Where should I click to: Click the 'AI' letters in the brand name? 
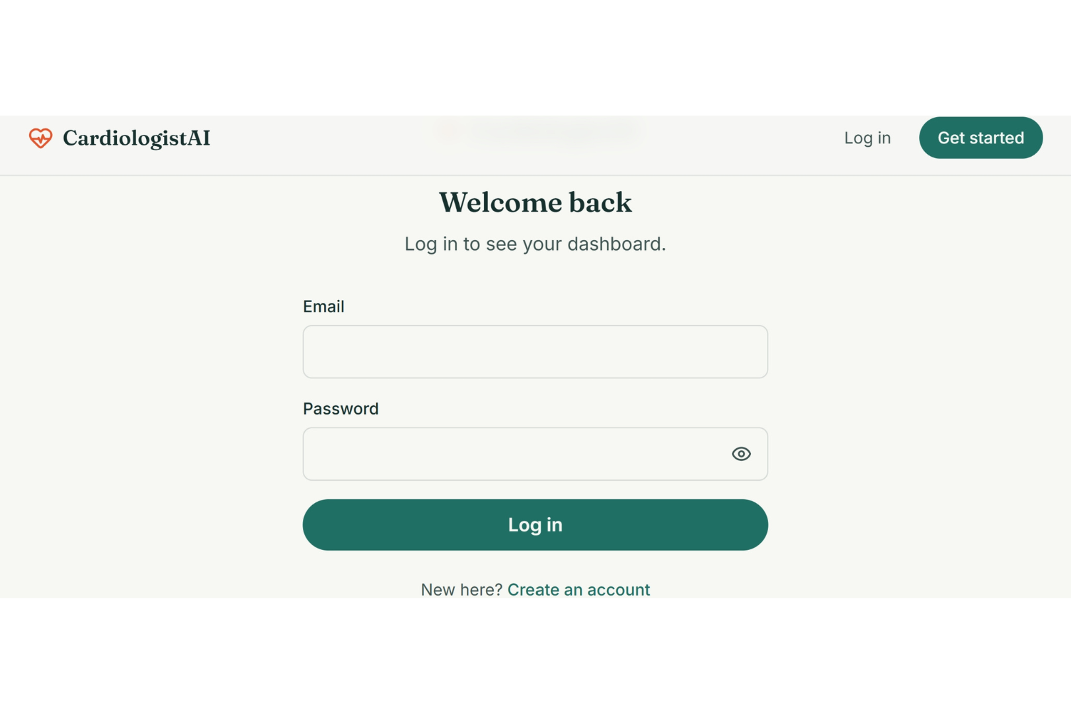[199, 138]
